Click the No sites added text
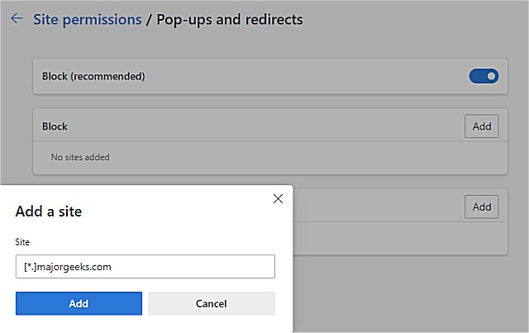 point(80,157)
